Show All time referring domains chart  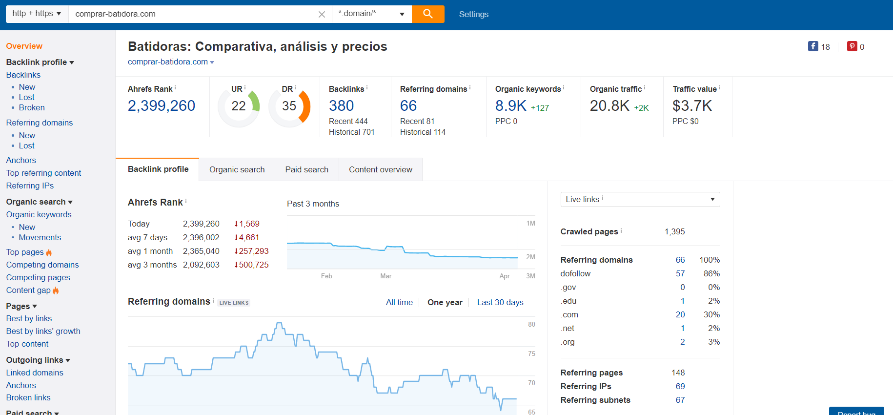click(399, 302)
